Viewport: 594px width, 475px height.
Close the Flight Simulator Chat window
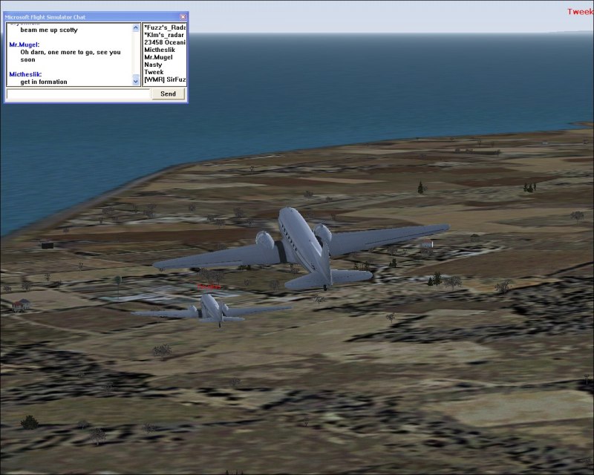click(183, 17)
